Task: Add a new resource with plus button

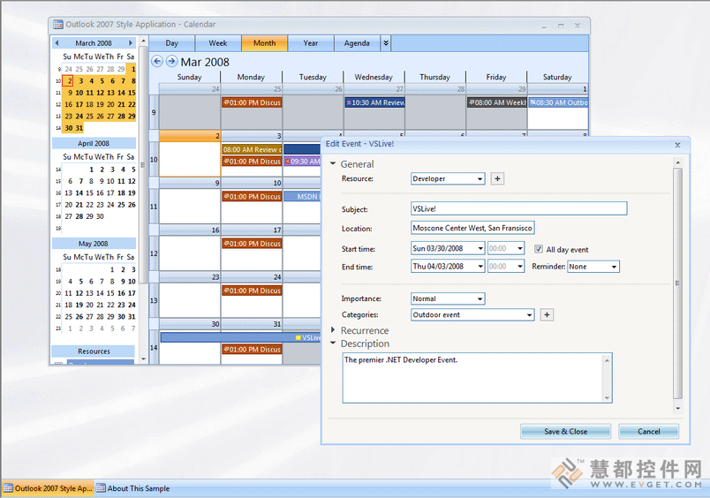Action: (x=498, y=179)
